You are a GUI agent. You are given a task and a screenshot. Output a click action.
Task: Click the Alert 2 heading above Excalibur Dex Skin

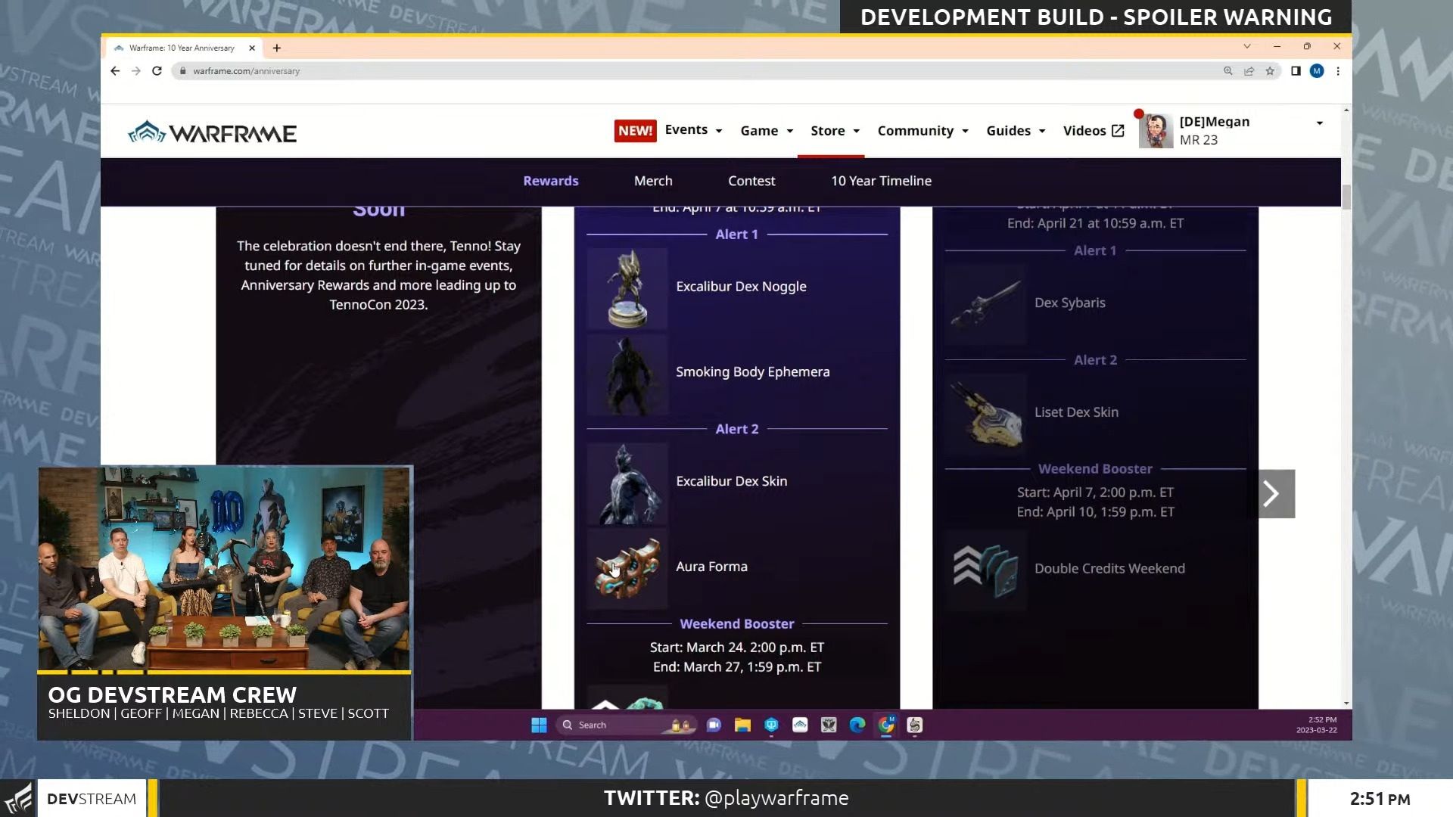point(736,429)
